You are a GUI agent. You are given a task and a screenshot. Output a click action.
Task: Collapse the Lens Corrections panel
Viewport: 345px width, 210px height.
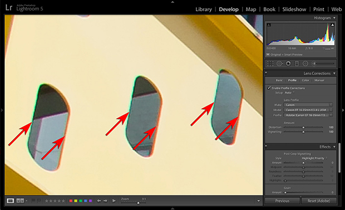pos(334,74)
